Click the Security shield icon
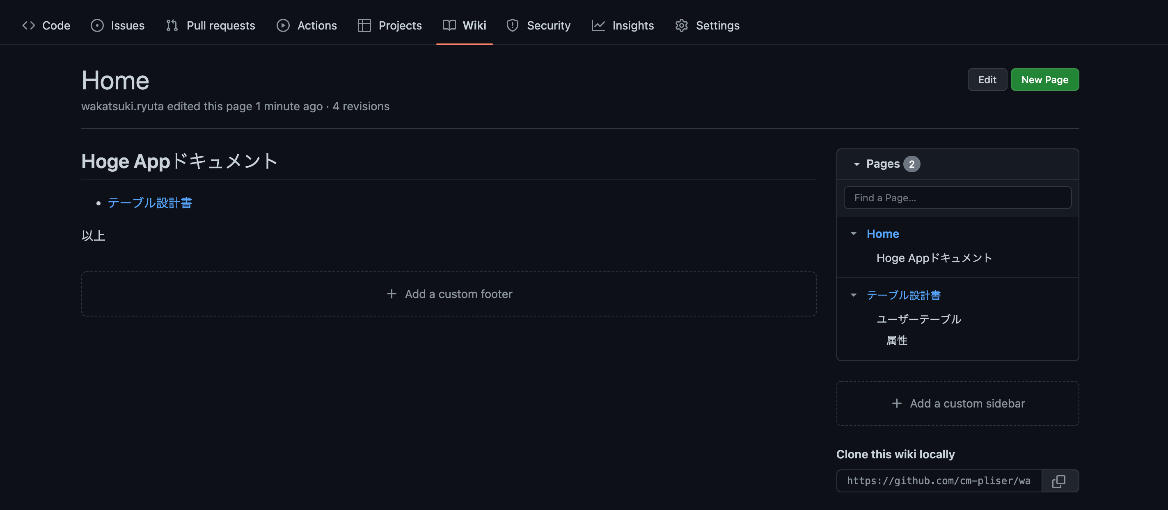Viewport: 1168px width, 510px height. [x=512, y=25]
